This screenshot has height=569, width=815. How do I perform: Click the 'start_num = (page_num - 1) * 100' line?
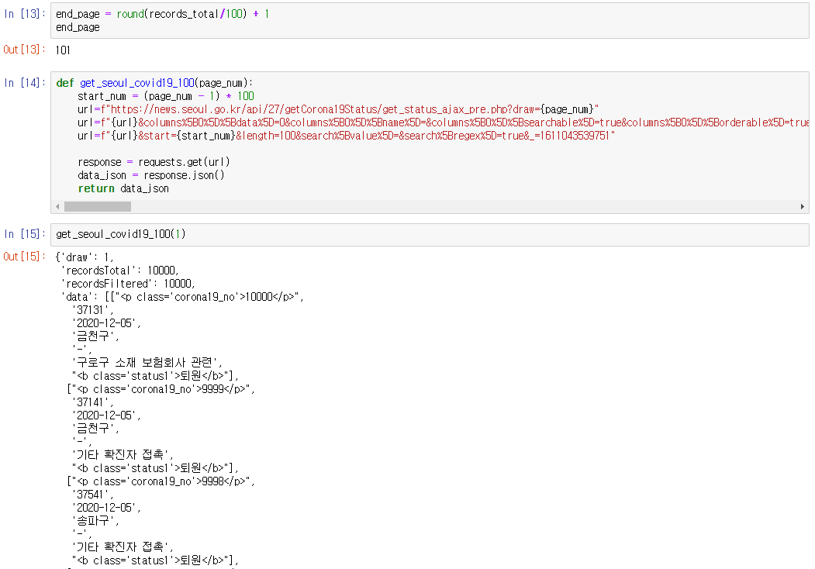[166, 96]
